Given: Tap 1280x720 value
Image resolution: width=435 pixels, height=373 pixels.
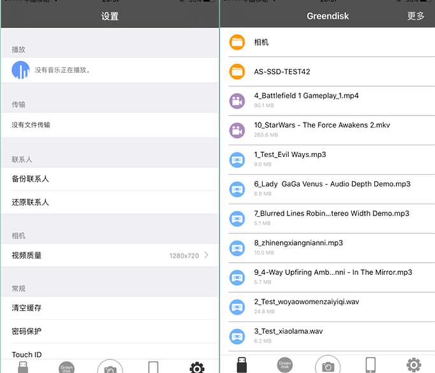Looking at the screenshot, I should [184, 256].
